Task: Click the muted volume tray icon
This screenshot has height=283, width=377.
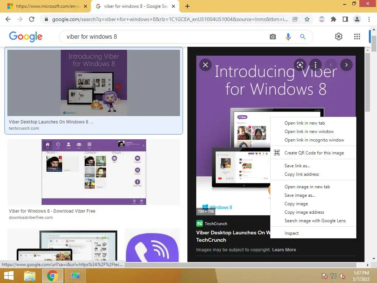Action: click(342, 276)
